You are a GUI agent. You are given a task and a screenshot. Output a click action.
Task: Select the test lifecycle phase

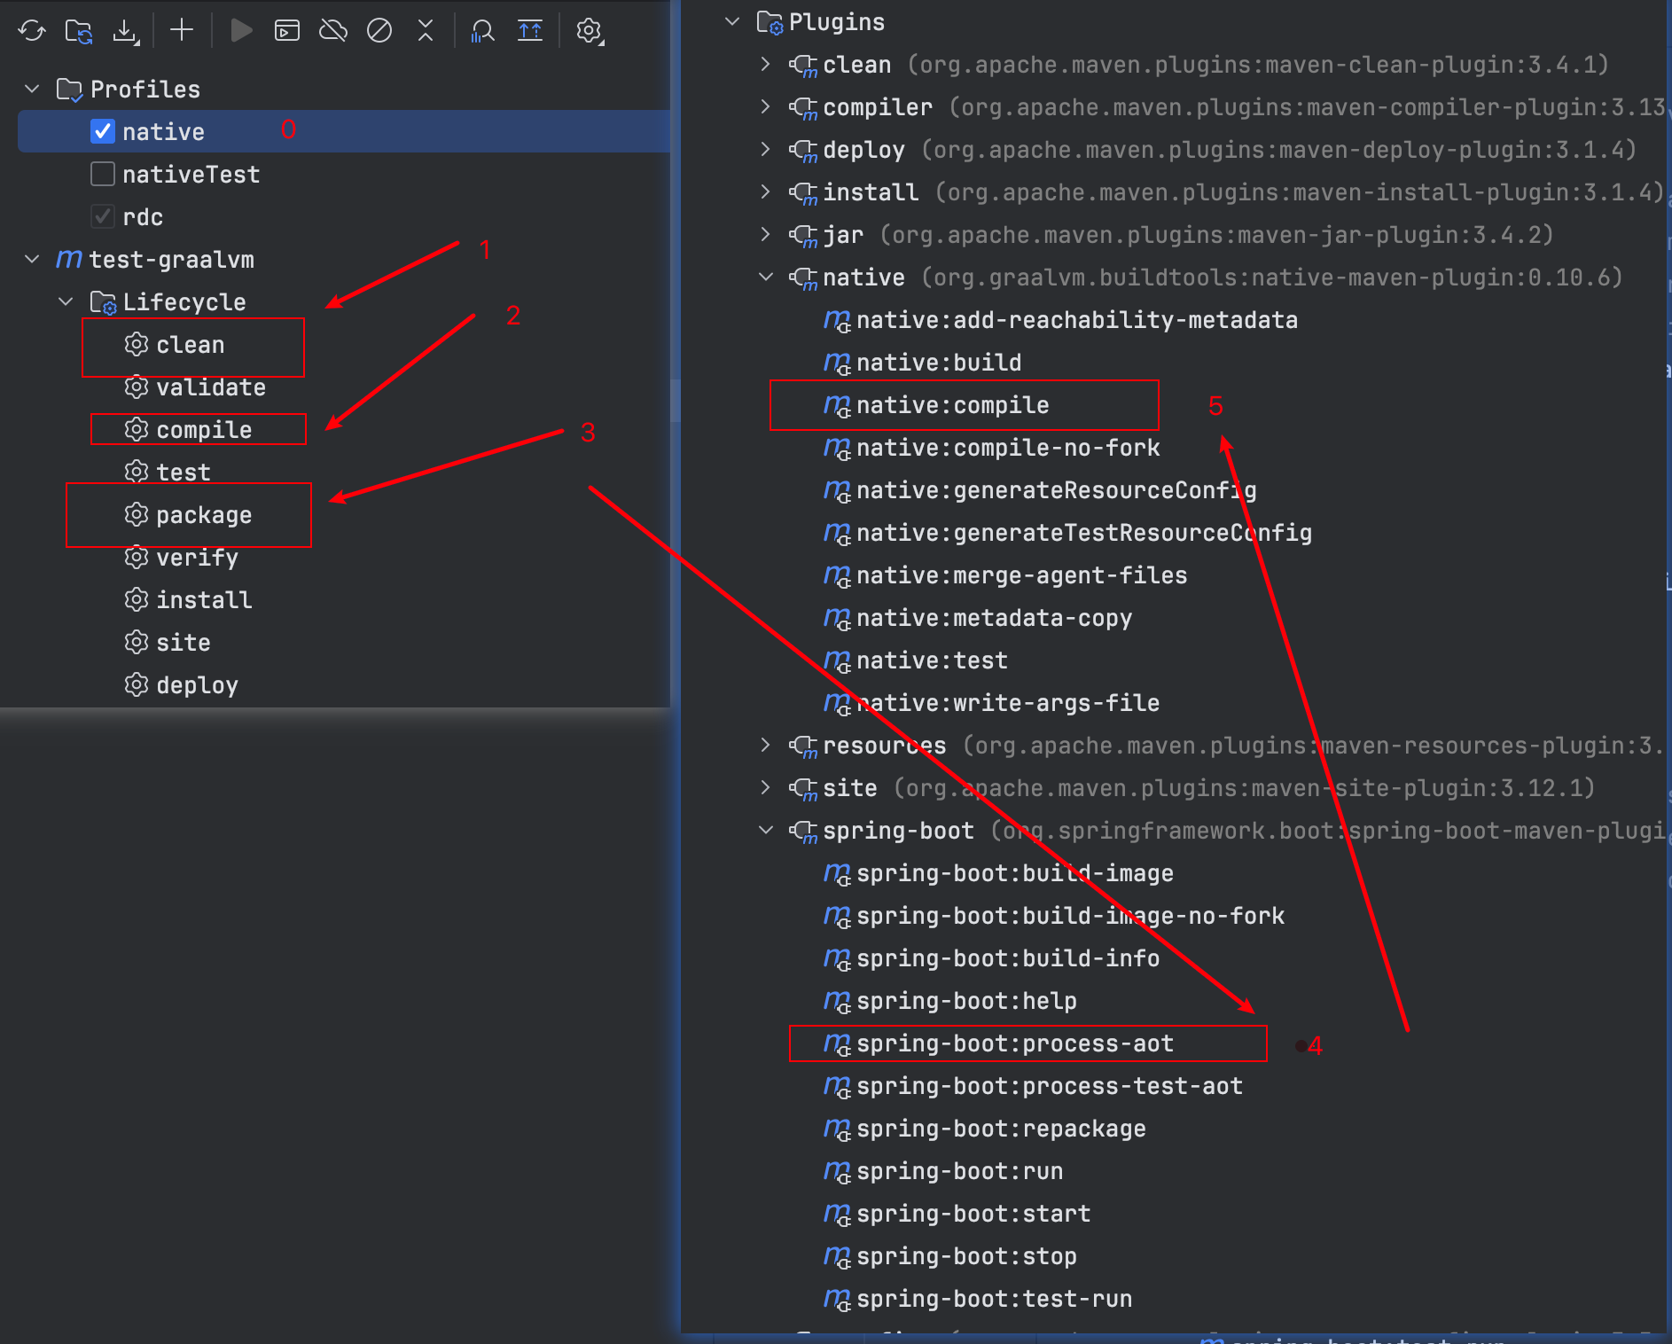184,472
